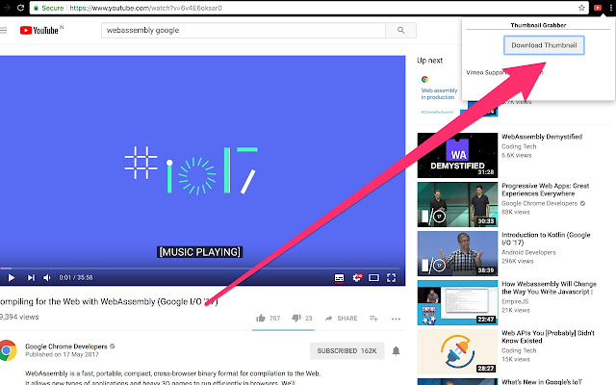The image size is (616, 385).
Task: Click the Compiling for the Web video title
Action: tap(109, 301)
